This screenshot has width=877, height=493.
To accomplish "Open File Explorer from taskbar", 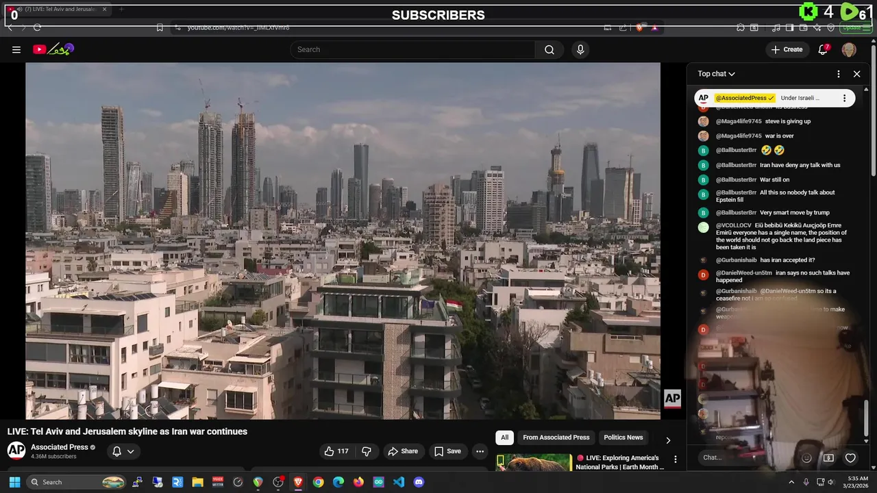I will [197, 482].
